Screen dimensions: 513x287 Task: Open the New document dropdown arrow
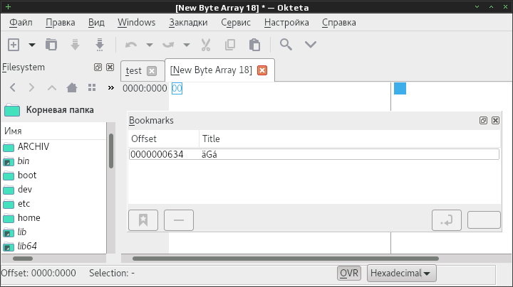coord(32,45)
